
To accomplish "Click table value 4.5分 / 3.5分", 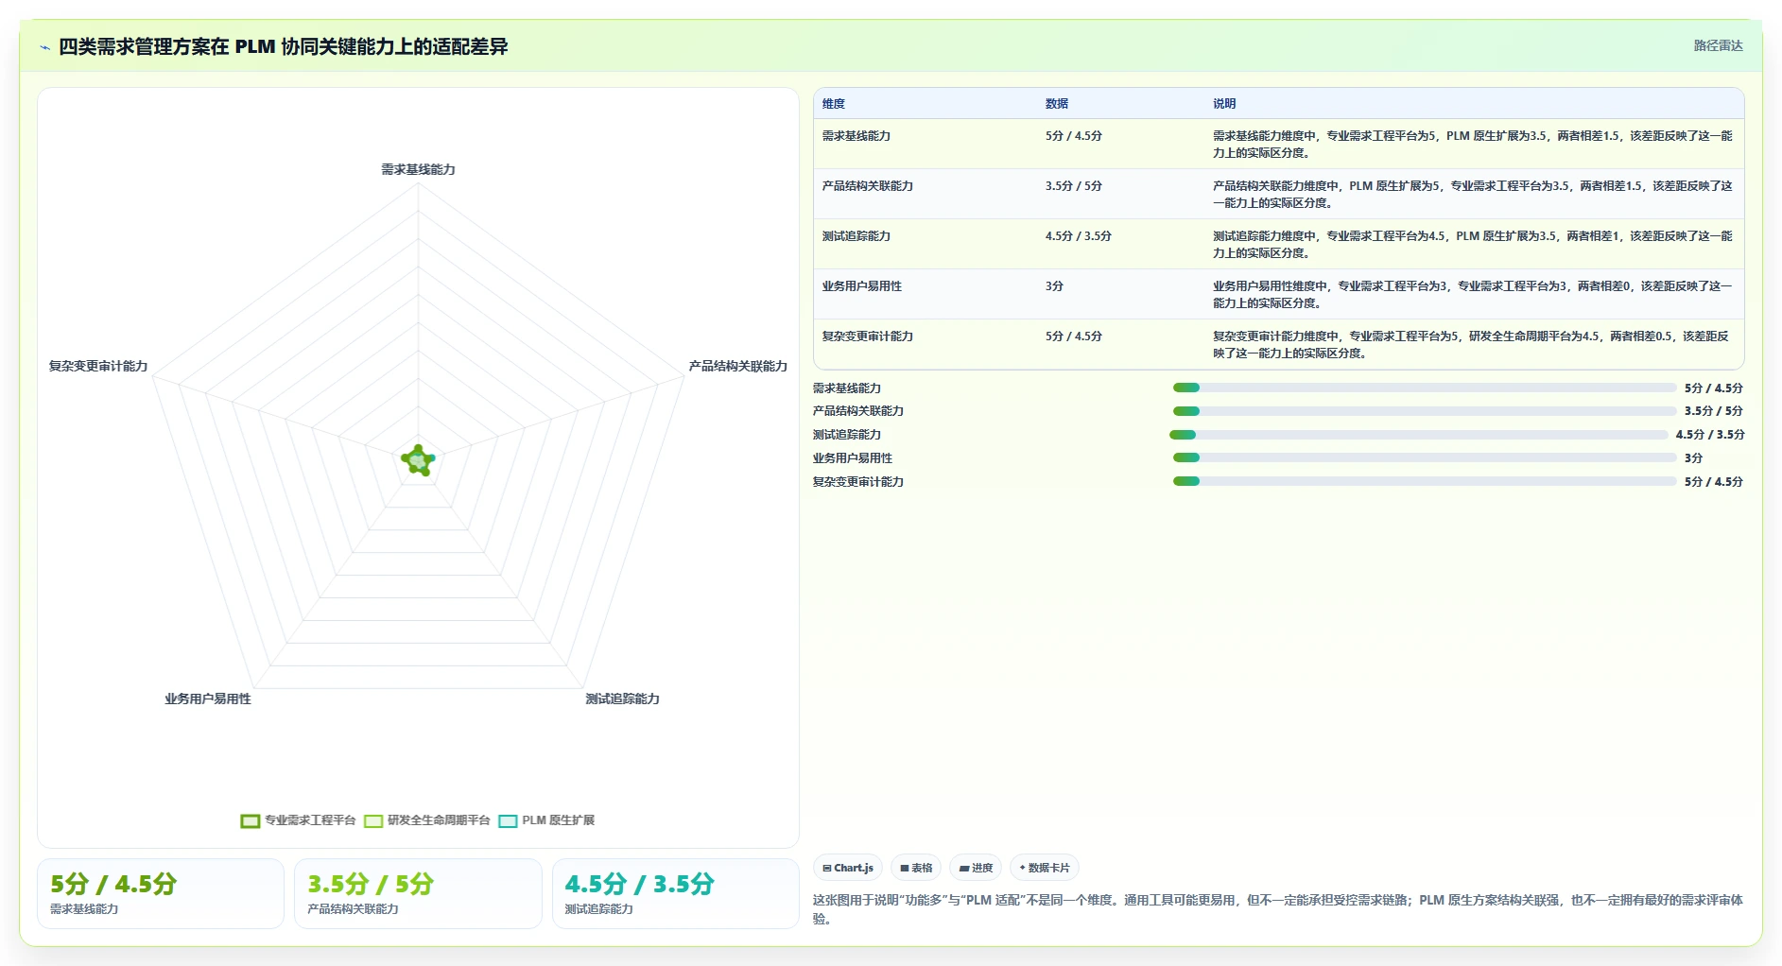I will (x=1079, y=236).
